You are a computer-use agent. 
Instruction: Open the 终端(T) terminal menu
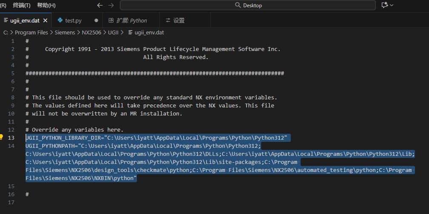tap(22, 5)
